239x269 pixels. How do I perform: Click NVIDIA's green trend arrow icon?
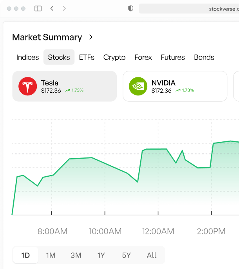[x=178, y=90]
